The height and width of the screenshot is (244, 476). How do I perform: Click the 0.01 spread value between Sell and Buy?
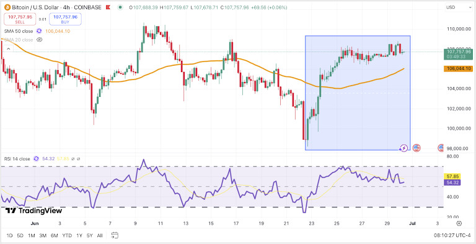tap(43, 19)
